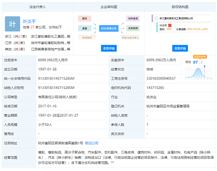View details under 企业架构图
Image resolution: width=217 pixels, height=171 pixels.
click(x=109, y=48)
